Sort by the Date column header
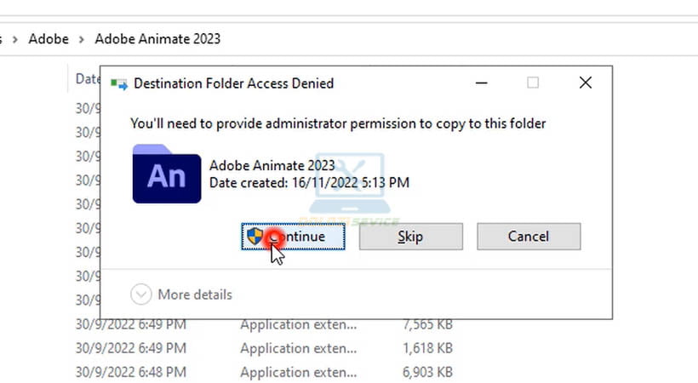 coord(87,78)
